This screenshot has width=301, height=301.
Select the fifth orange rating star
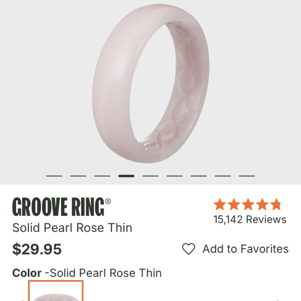pyautogui.click(x=276, y=205)
